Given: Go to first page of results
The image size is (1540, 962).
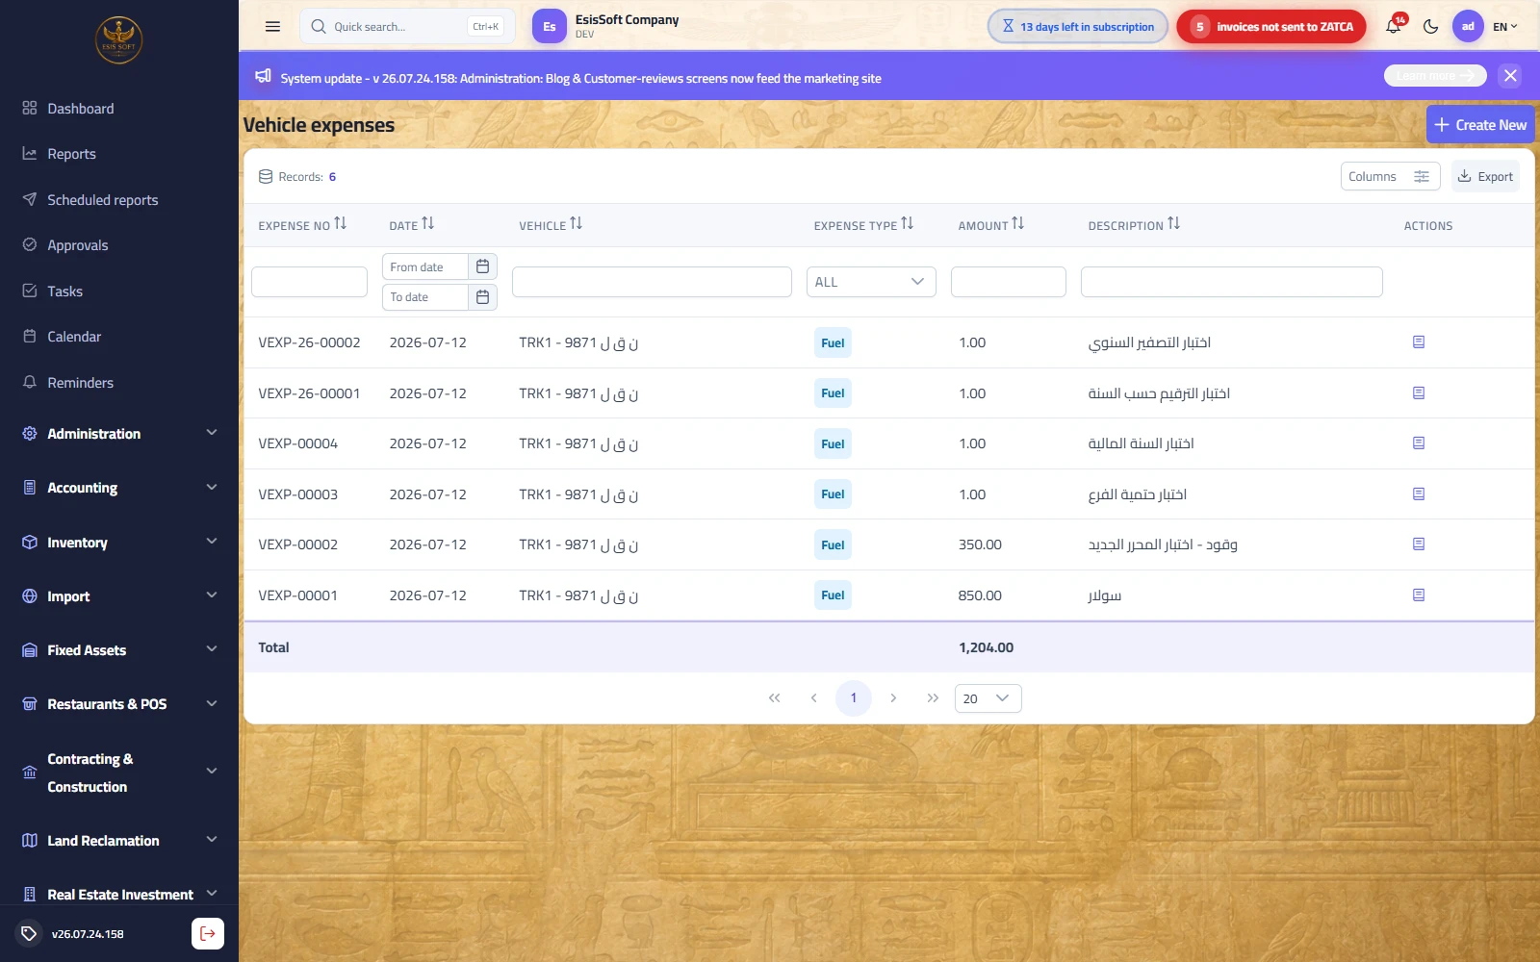Looking at the screenshot, I should (774, 698).
